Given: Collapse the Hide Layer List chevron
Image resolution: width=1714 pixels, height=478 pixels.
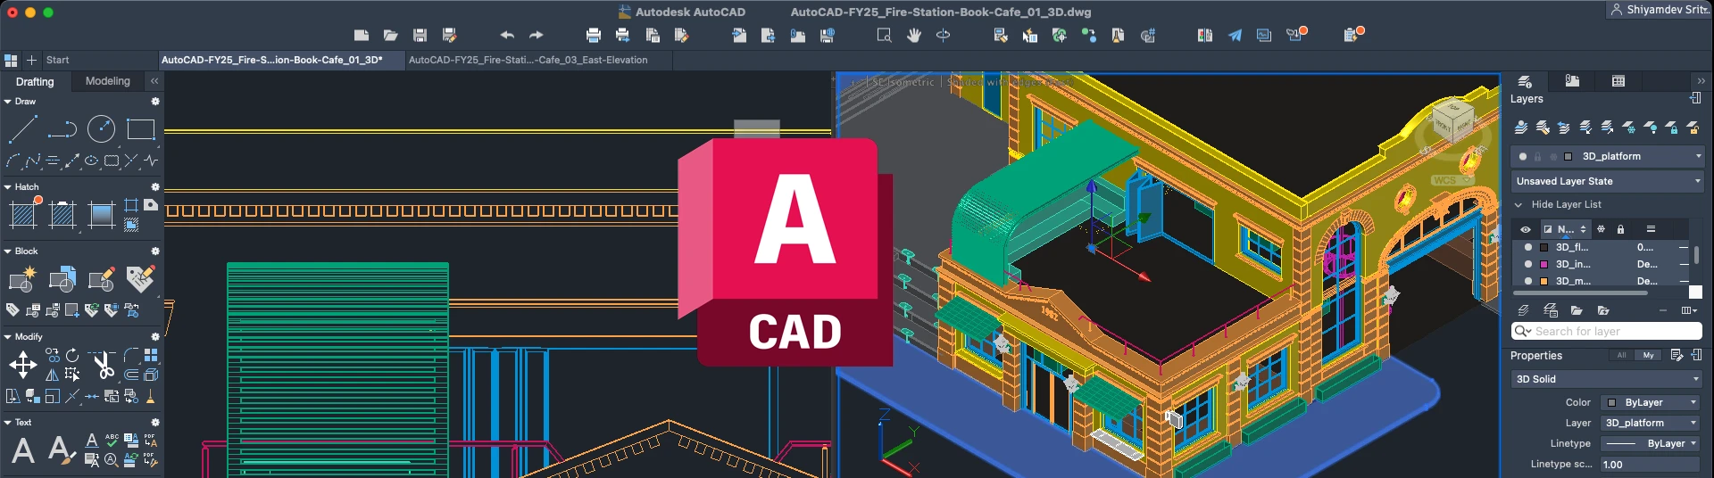Looking at the screenshot, I should [1518, 205].
